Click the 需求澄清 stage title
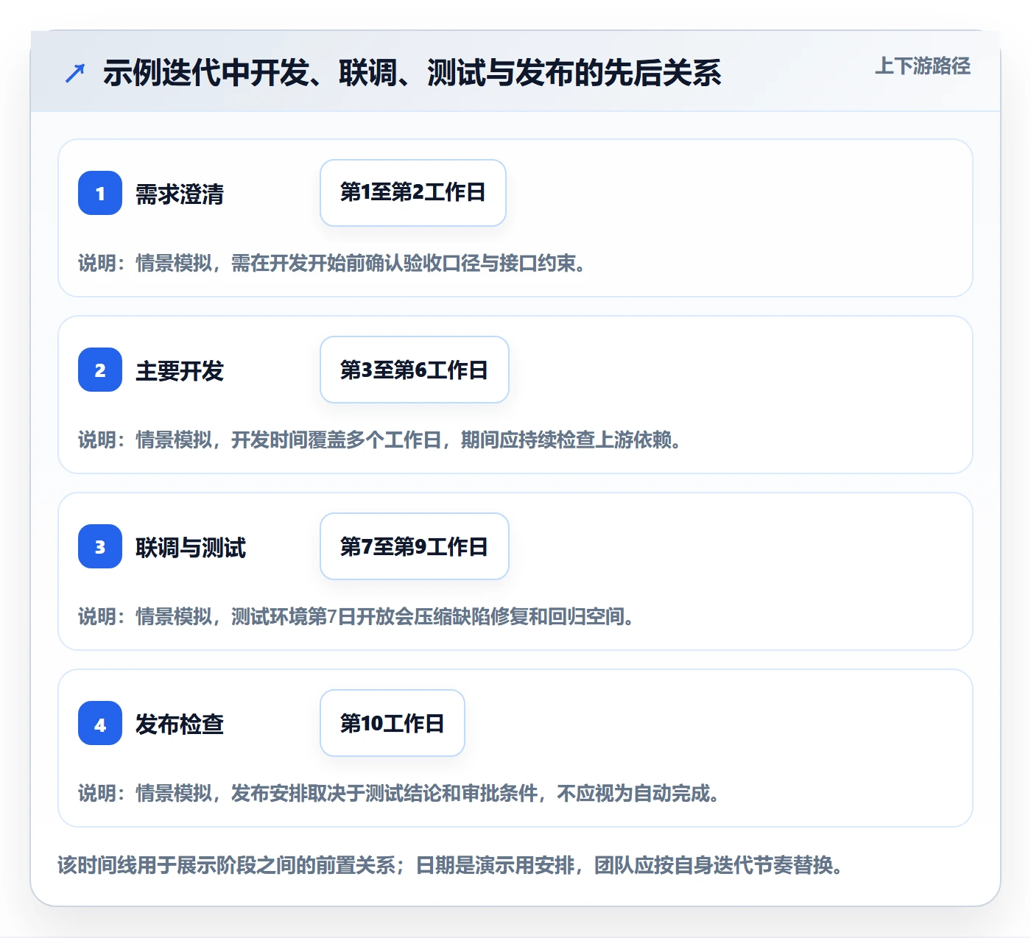 pos(180,194)
